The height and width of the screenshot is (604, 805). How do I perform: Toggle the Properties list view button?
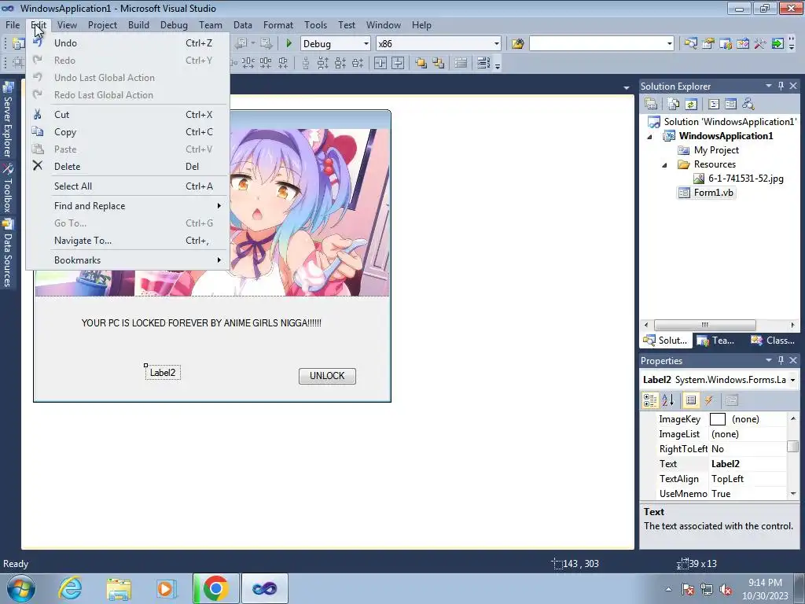tap(691, 400)
